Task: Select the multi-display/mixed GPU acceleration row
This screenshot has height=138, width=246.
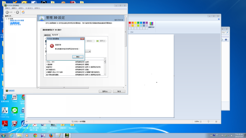Action: [x=75, y=72]
